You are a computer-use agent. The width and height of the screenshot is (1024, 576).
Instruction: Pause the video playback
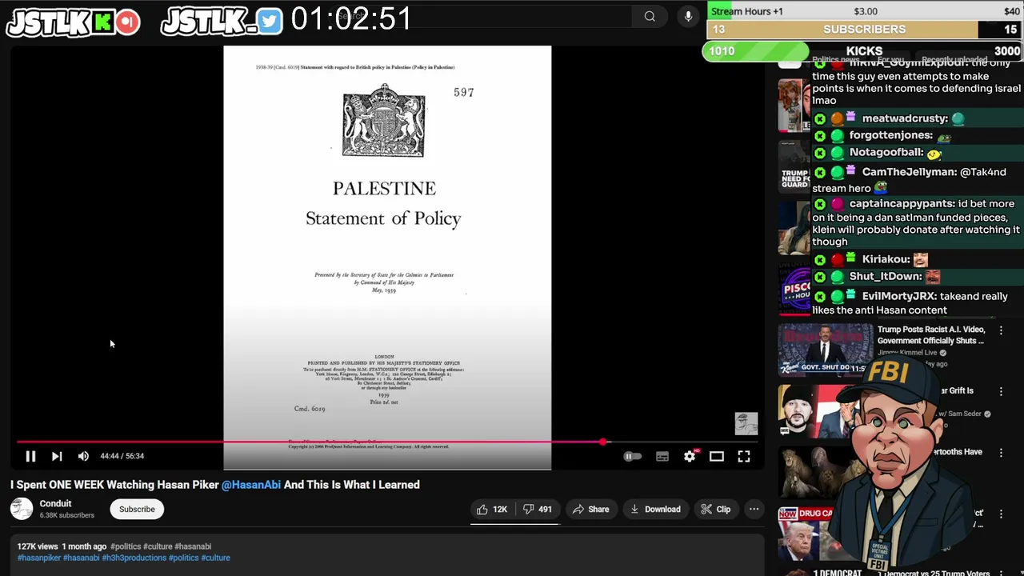(x=30, y=456)
